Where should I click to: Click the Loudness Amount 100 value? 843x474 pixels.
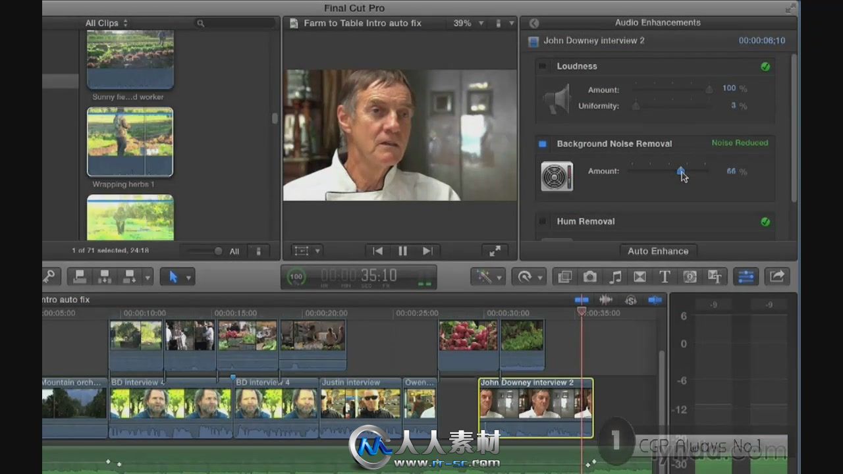tap(729, 88)
